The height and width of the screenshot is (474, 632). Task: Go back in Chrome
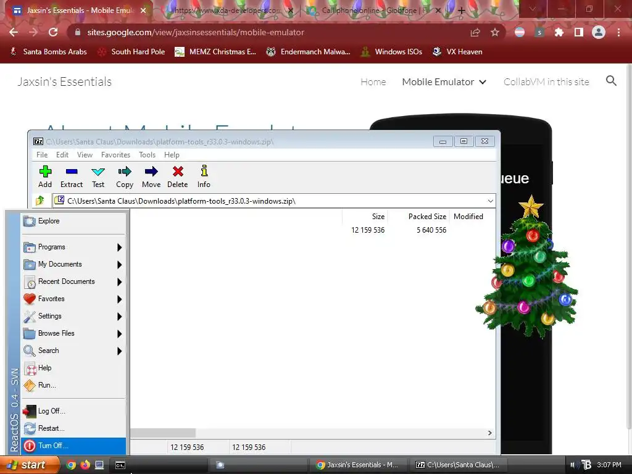[x=14, y=32]
